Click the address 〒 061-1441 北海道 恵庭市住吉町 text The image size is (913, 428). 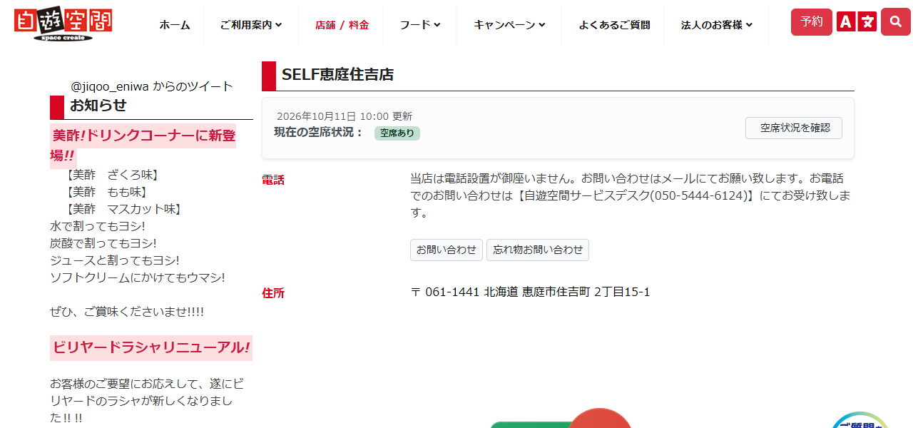coord(530,292)
